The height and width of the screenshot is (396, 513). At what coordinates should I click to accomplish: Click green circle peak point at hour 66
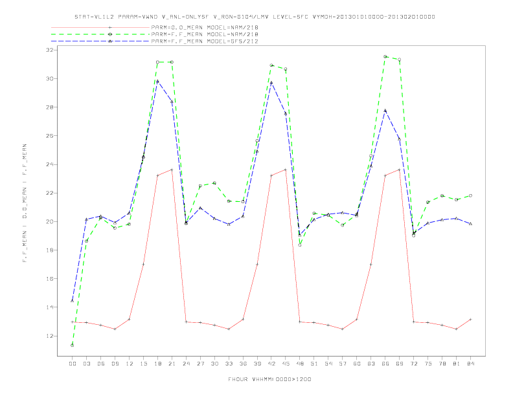(385, 56)
